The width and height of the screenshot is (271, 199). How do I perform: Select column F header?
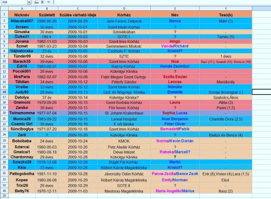coord(222,9)
